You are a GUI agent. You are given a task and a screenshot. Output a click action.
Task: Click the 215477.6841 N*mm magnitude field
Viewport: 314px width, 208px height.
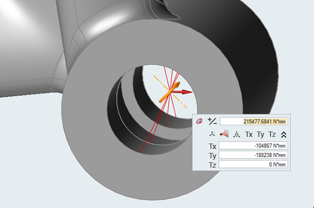(x=253, y=121)
